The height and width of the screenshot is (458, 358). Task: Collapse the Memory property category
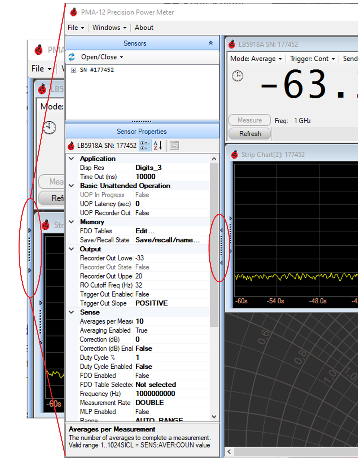tap(71, 222)
